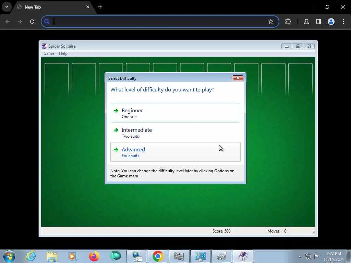351x263 pixels.
Task: Open Chrome three-dot menu
Action: pyautogui.click(x=343, y=22)
